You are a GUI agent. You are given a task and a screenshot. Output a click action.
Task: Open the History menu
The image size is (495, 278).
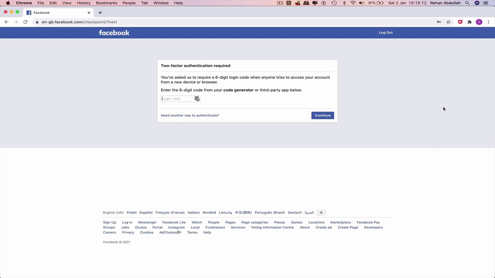coord(84,3)
